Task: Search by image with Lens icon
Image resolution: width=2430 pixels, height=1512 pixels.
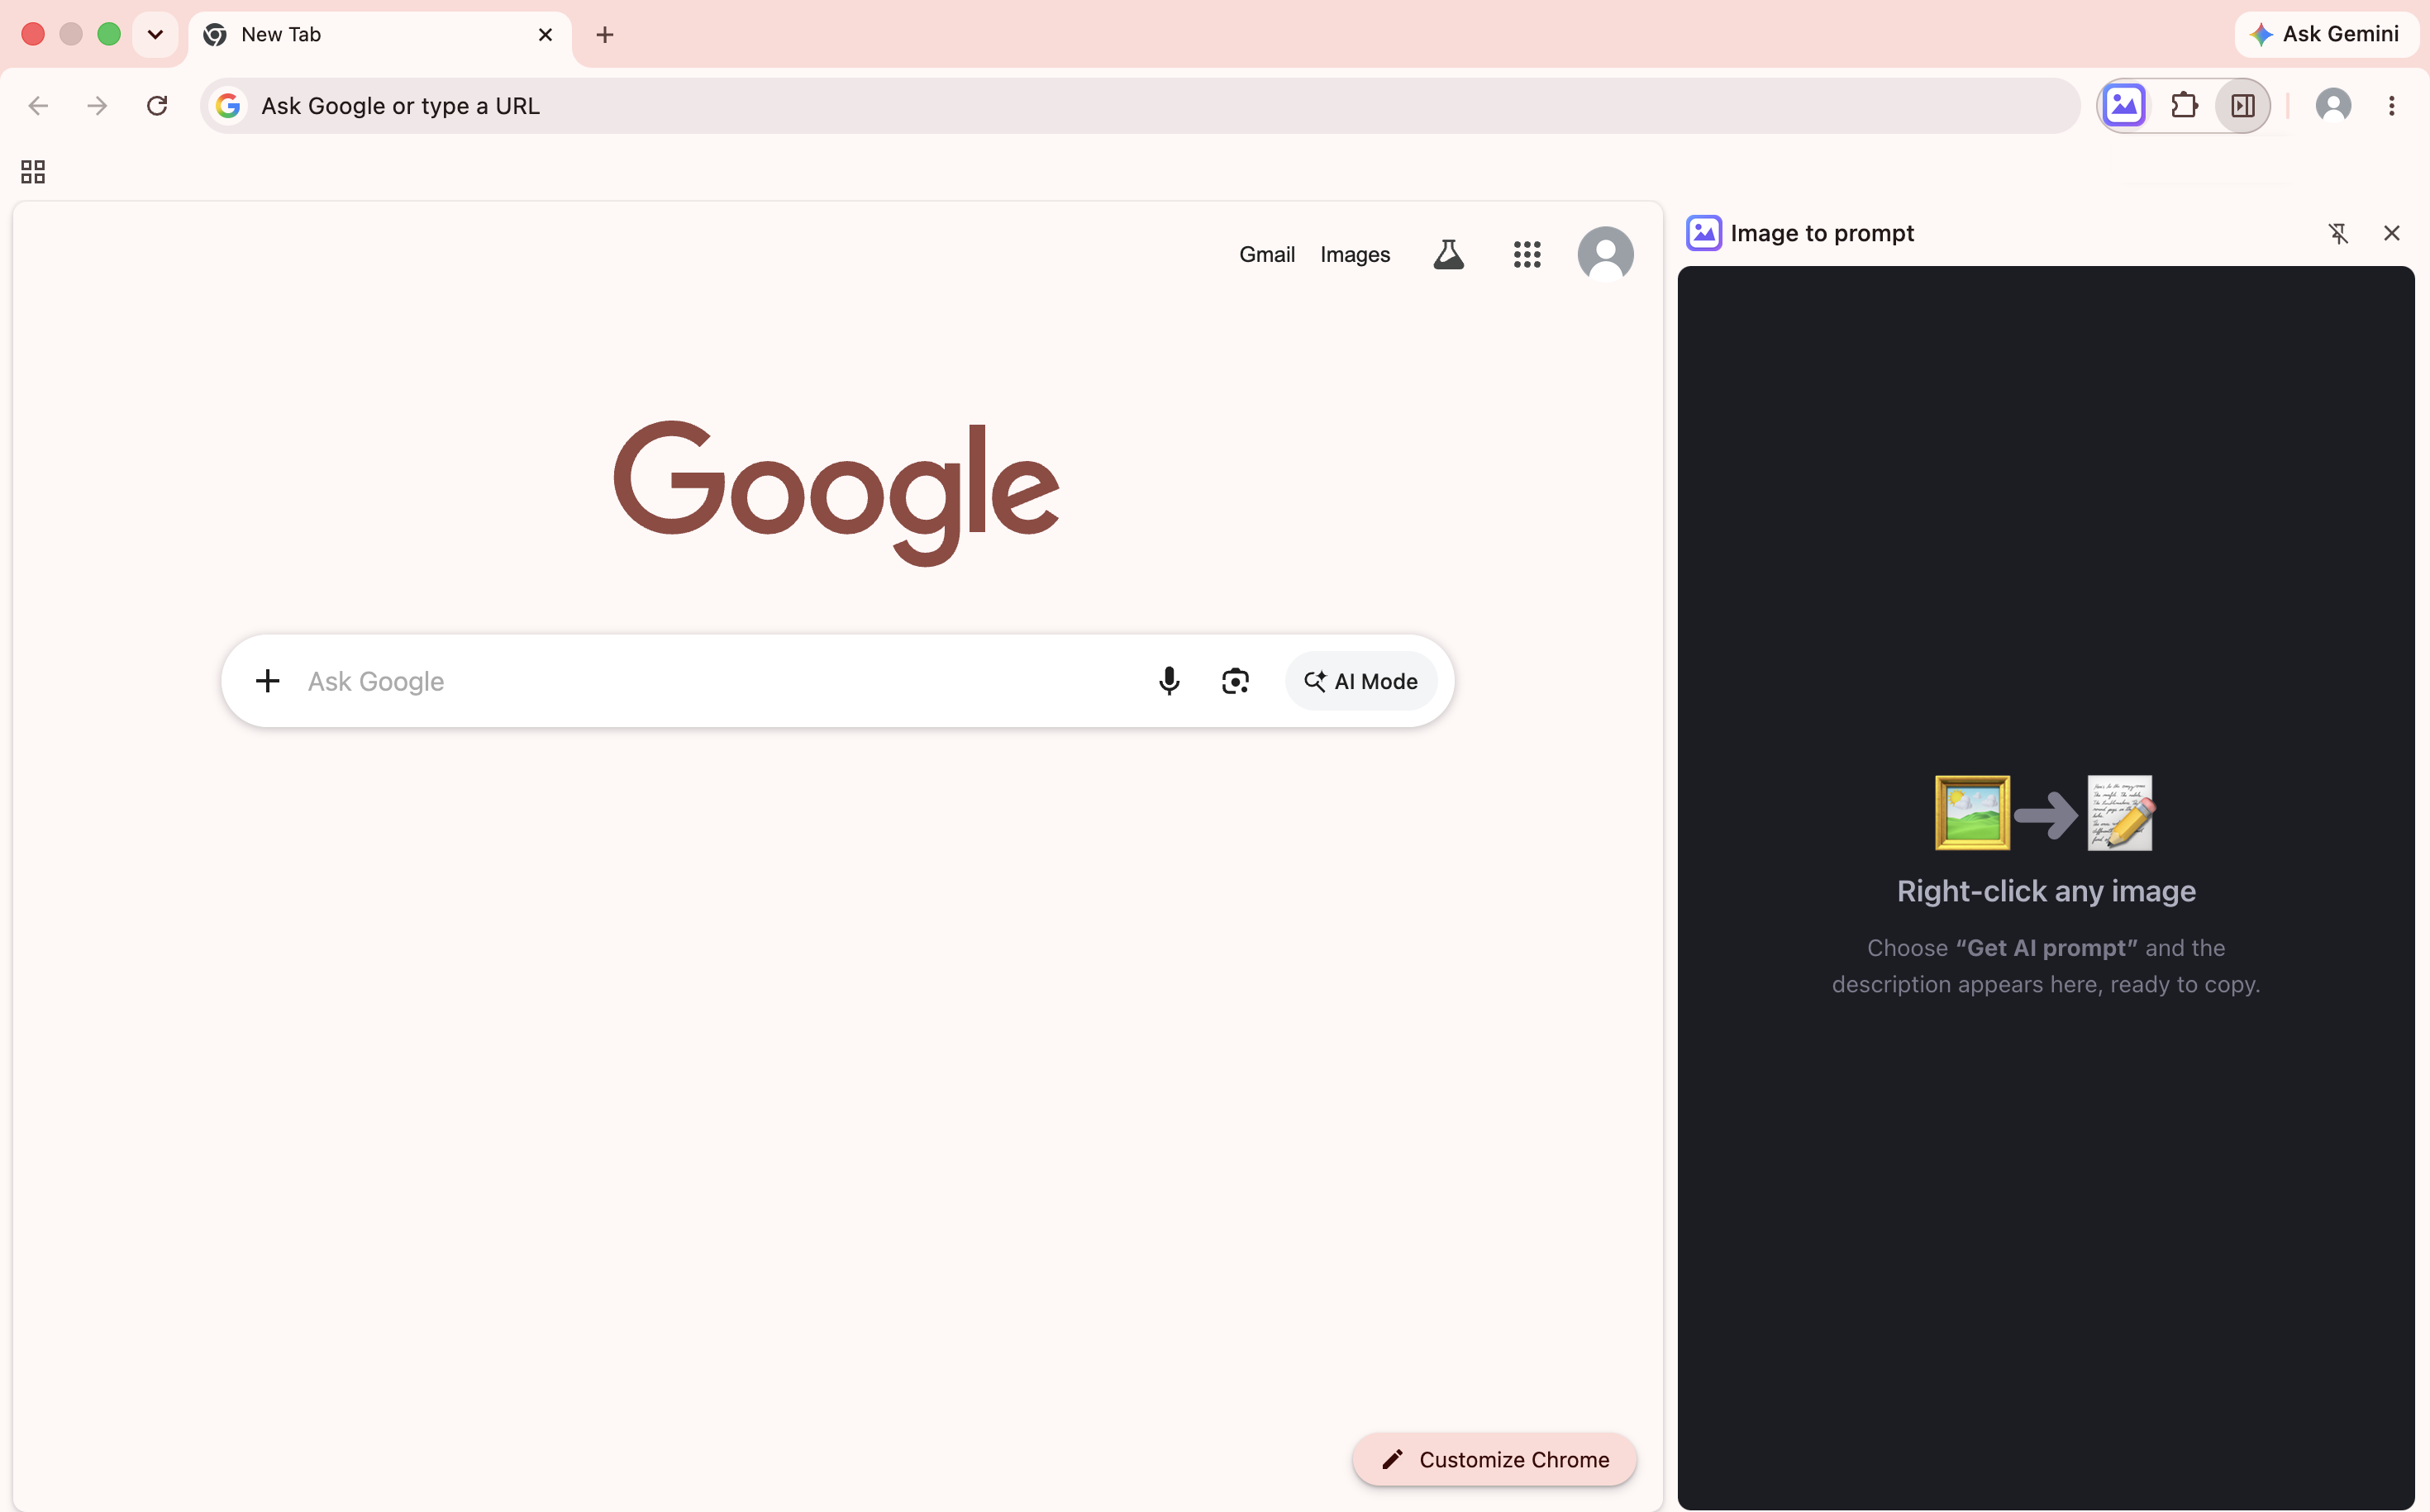Action: (x=1236, y=681)
